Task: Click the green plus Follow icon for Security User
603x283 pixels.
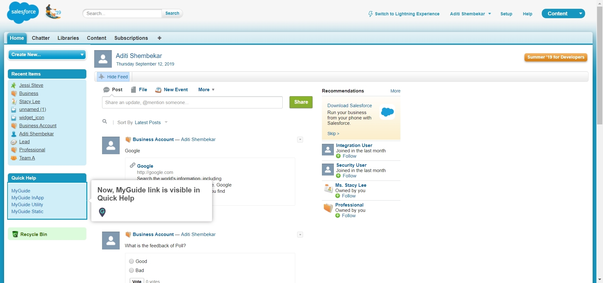Action: click(x=338, y=176)
